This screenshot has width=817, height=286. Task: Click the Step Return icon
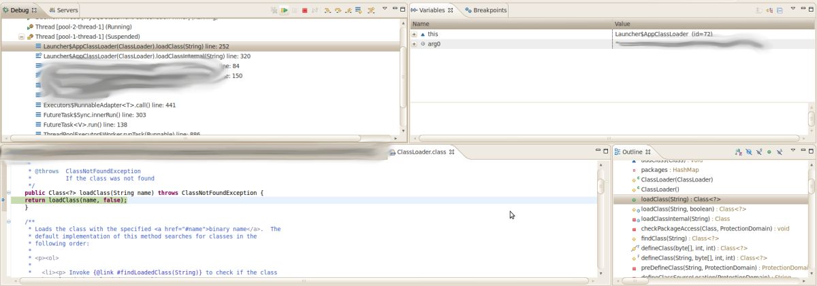pos(349,10)
